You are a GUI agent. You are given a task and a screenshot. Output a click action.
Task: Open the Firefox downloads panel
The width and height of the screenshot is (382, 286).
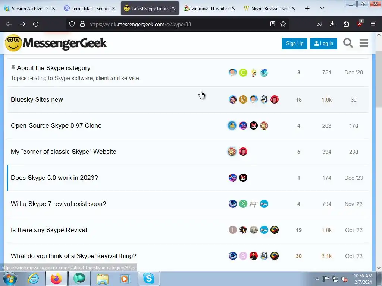point(332,24)
